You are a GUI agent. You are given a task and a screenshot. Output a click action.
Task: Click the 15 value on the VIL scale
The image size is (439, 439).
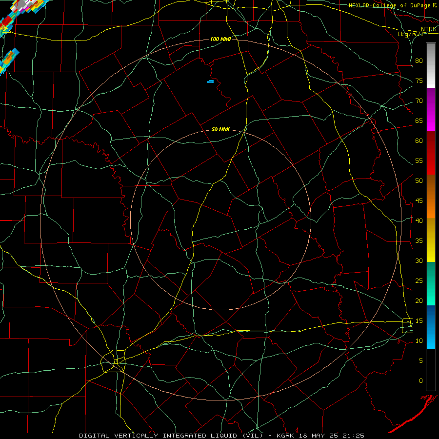click(x=419, y=320)
